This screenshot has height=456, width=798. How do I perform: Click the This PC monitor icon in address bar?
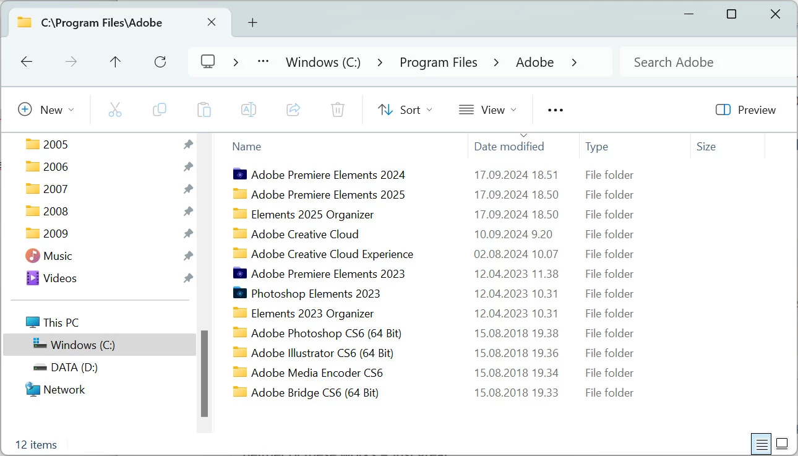click(x=208, y=62)
